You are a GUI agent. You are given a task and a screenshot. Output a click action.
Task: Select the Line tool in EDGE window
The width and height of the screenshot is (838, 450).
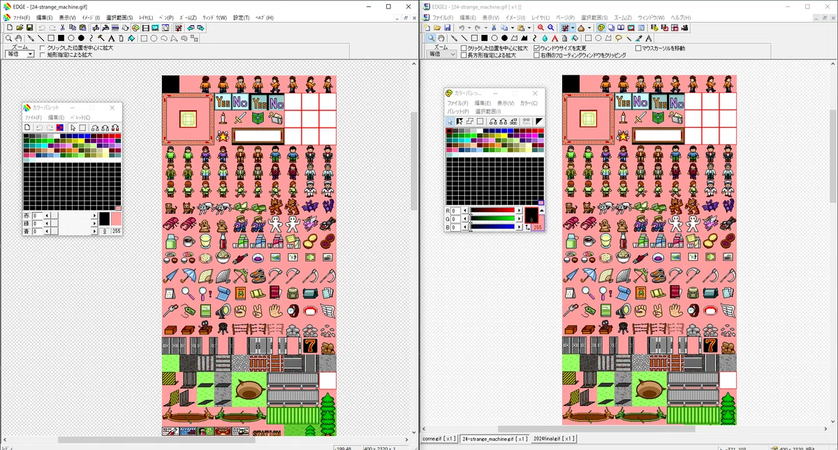coord(41,38)
